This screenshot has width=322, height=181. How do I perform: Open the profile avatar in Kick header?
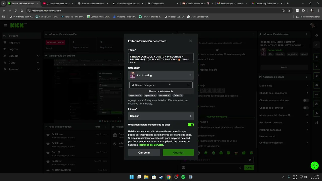click(313, 25)
